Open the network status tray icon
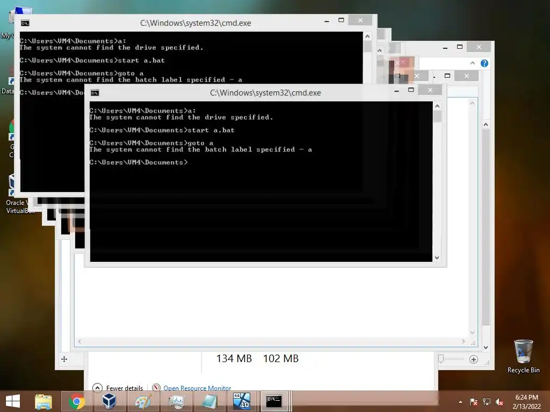The width and height of the screenshot is (550, 412). [487, 402]
